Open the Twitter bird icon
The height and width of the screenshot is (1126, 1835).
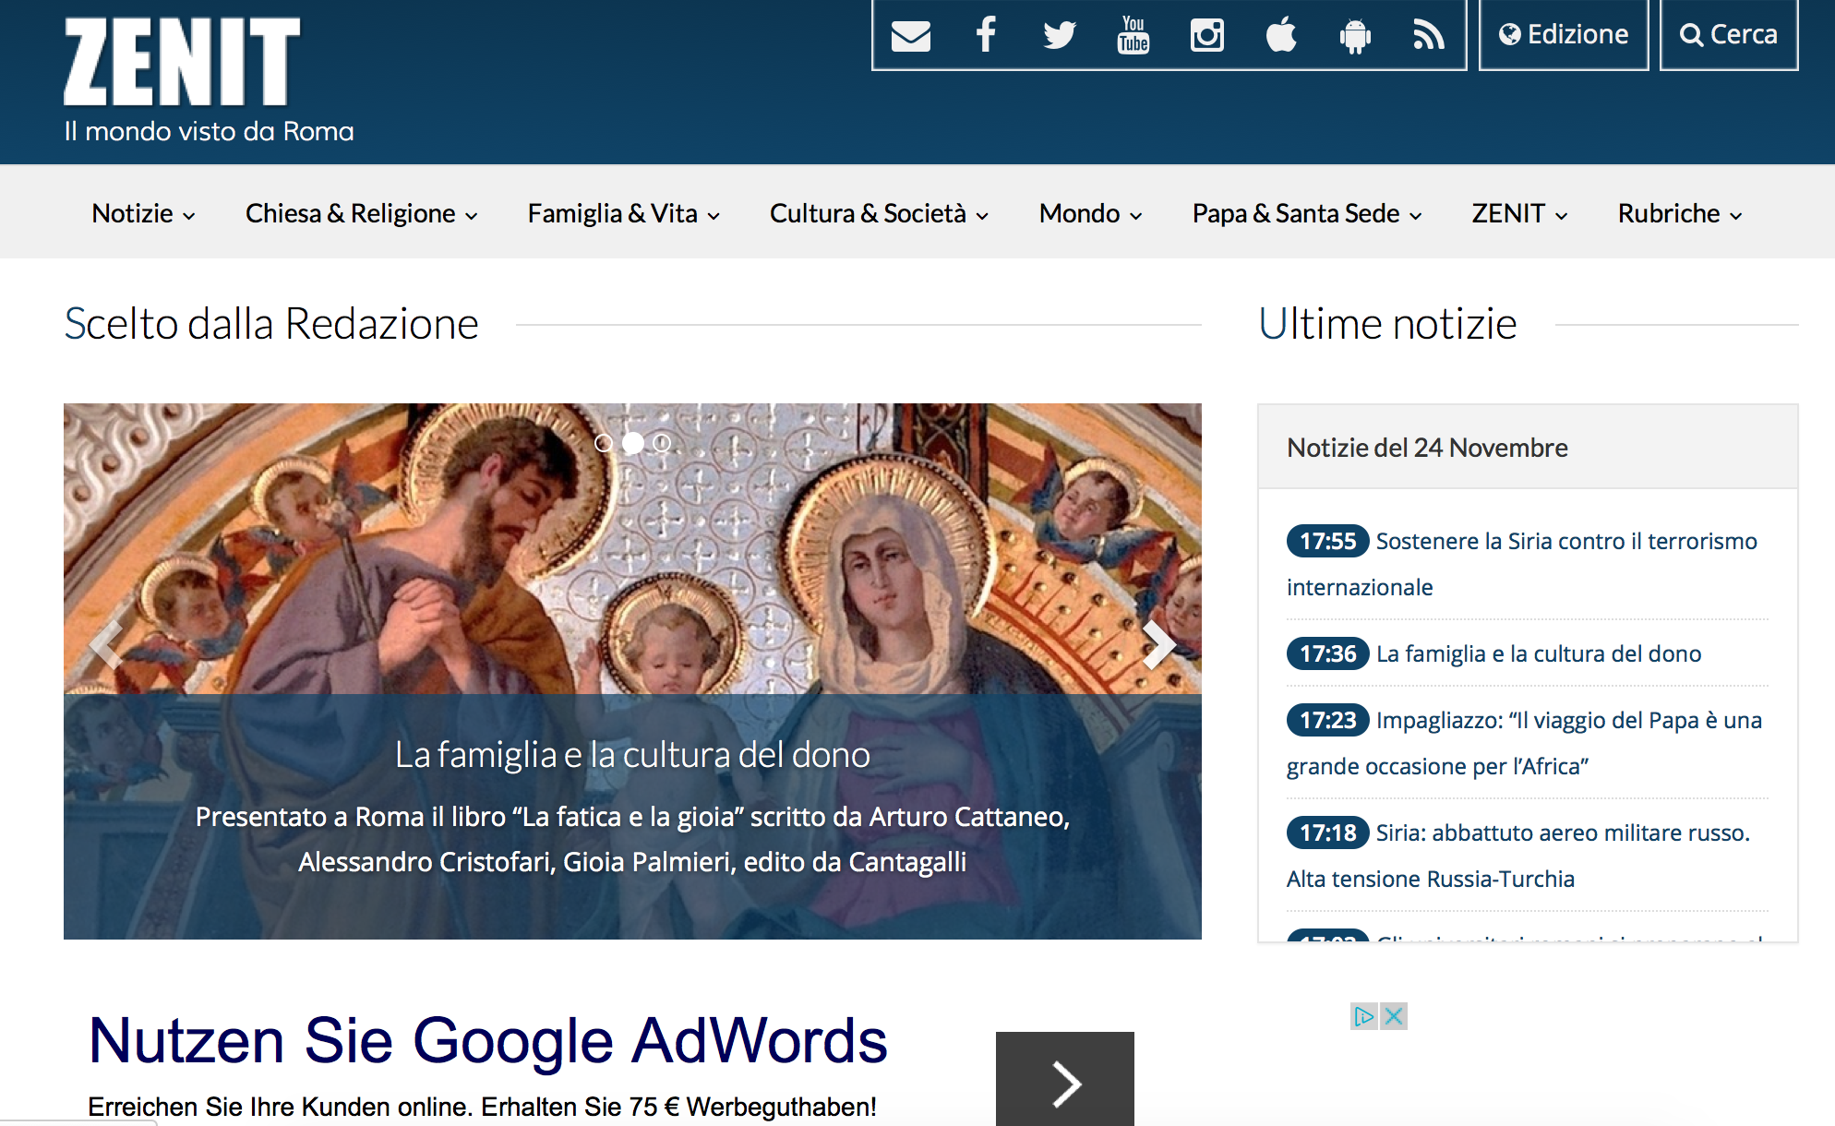click(1060, 35)
